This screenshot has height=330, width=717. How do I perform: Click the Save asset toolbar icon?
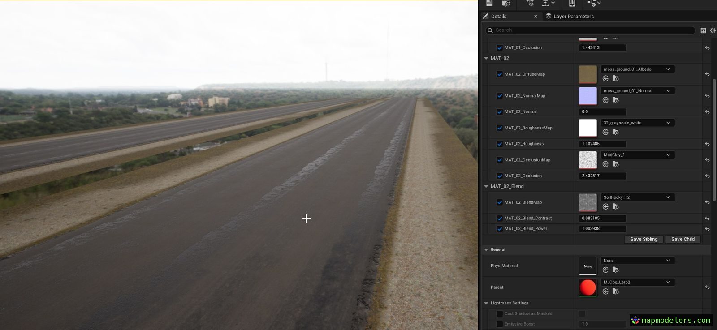pos(489,3)
